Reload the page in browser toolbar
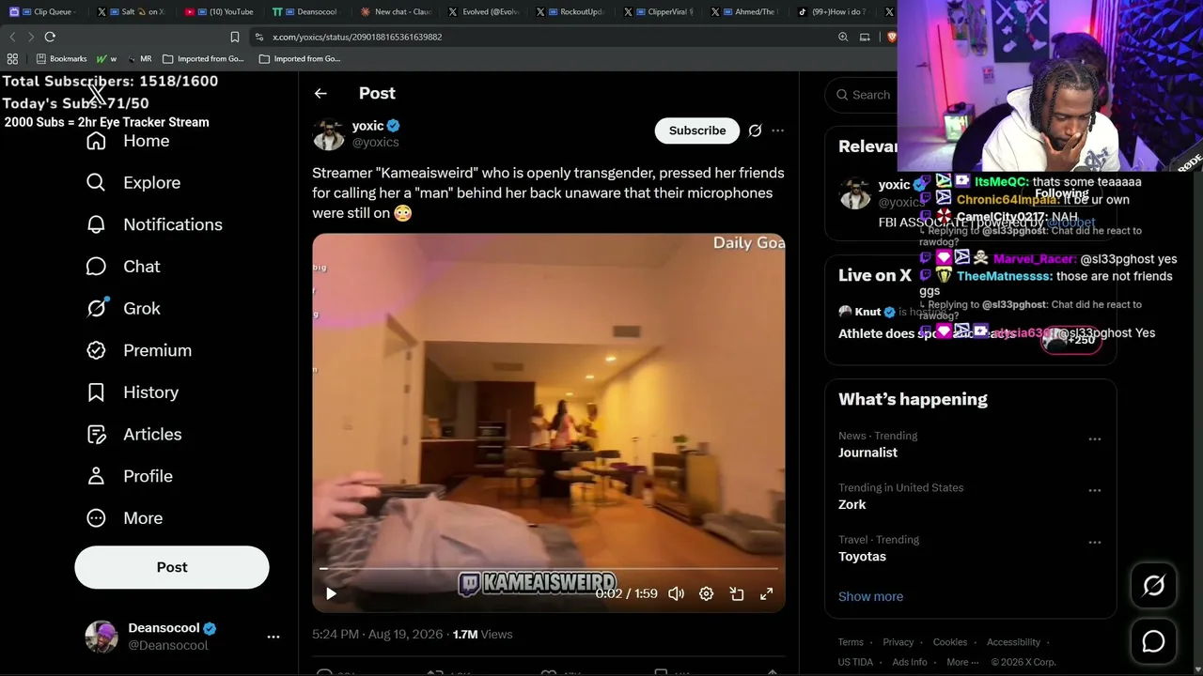Viewport: 1203px width, 676px height. pos(50,37)
